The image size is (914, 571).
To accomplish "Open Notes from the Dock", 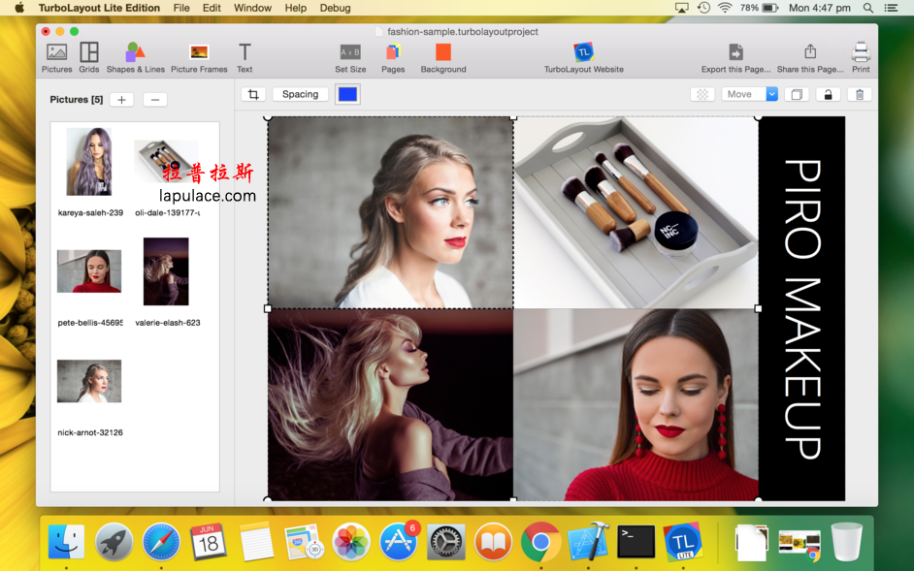I will point(256,542).
